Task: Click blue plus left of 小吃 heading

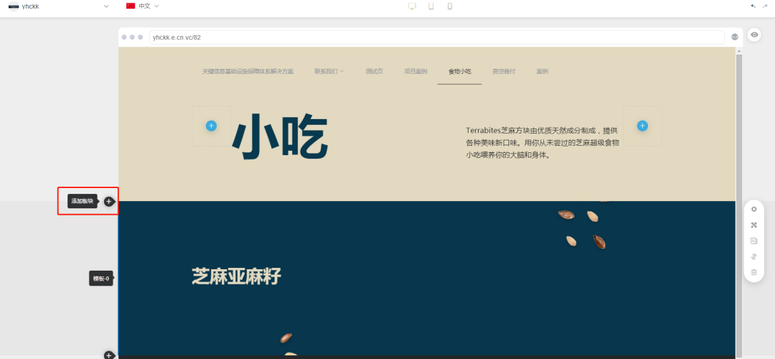Action: (211, 126)
